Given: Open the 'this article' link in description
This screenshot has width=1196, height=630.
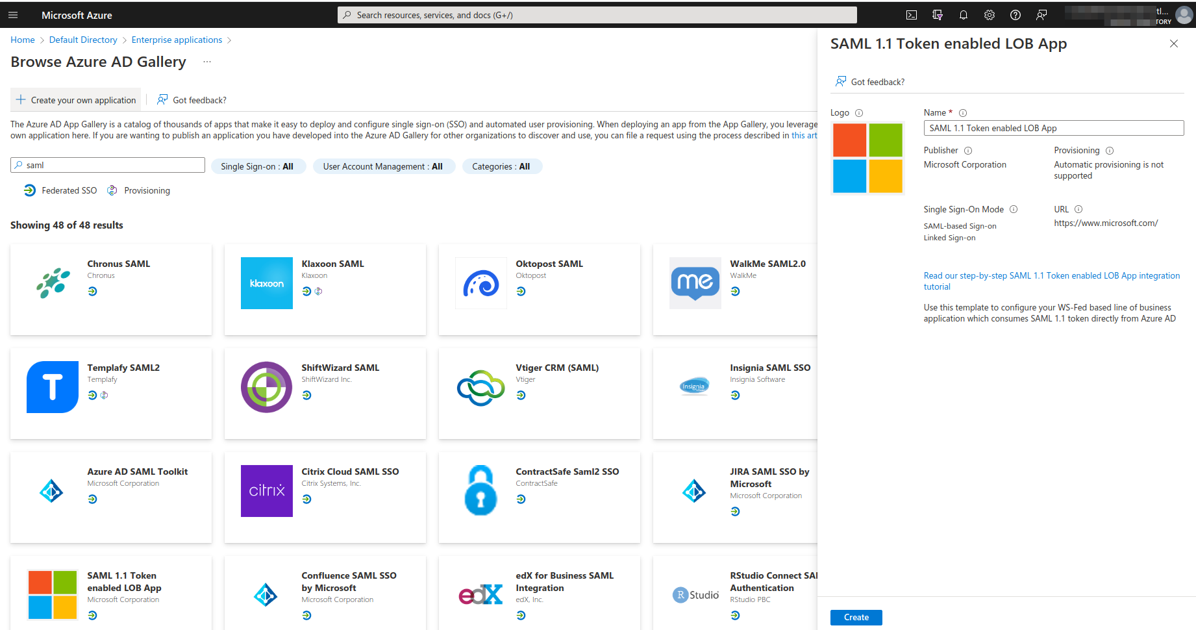Looking at the screenshot, I should (x=804, y=136).
